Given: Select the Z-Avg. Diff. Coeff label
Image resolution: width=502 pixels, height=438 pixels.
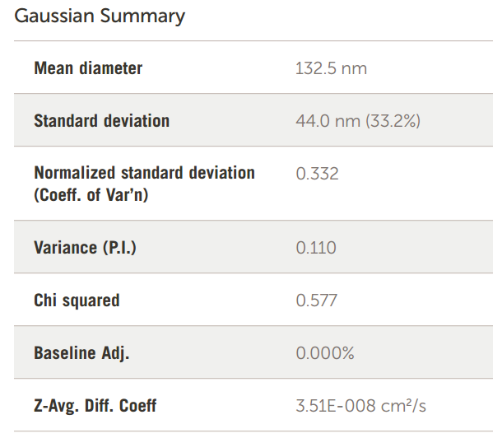Looking at the screenshot, I should [95, 406].
